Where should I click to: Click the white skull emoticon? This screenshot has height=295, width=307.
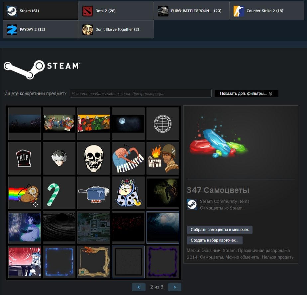coord(93,158)
